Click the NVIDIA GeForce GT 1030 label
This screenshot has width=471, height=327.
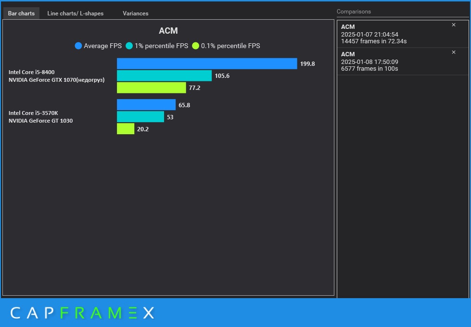(40, 121)
